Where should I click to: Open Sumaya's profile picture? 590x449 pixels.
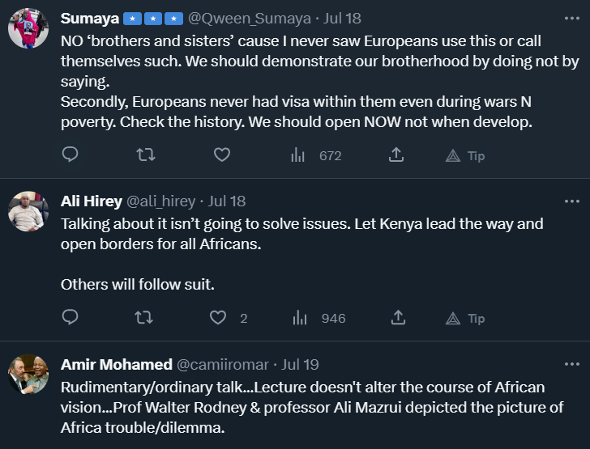(28, 28)
